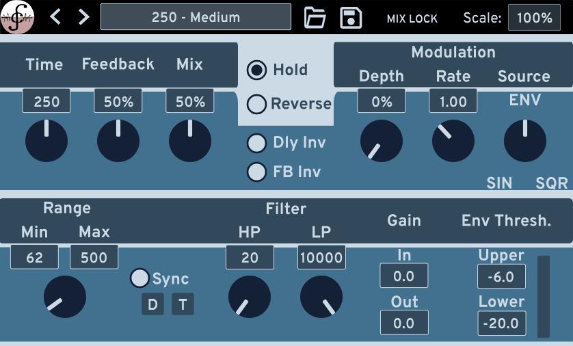
Task: Disable the Hold radio button
Action: [x=257, y=70]
